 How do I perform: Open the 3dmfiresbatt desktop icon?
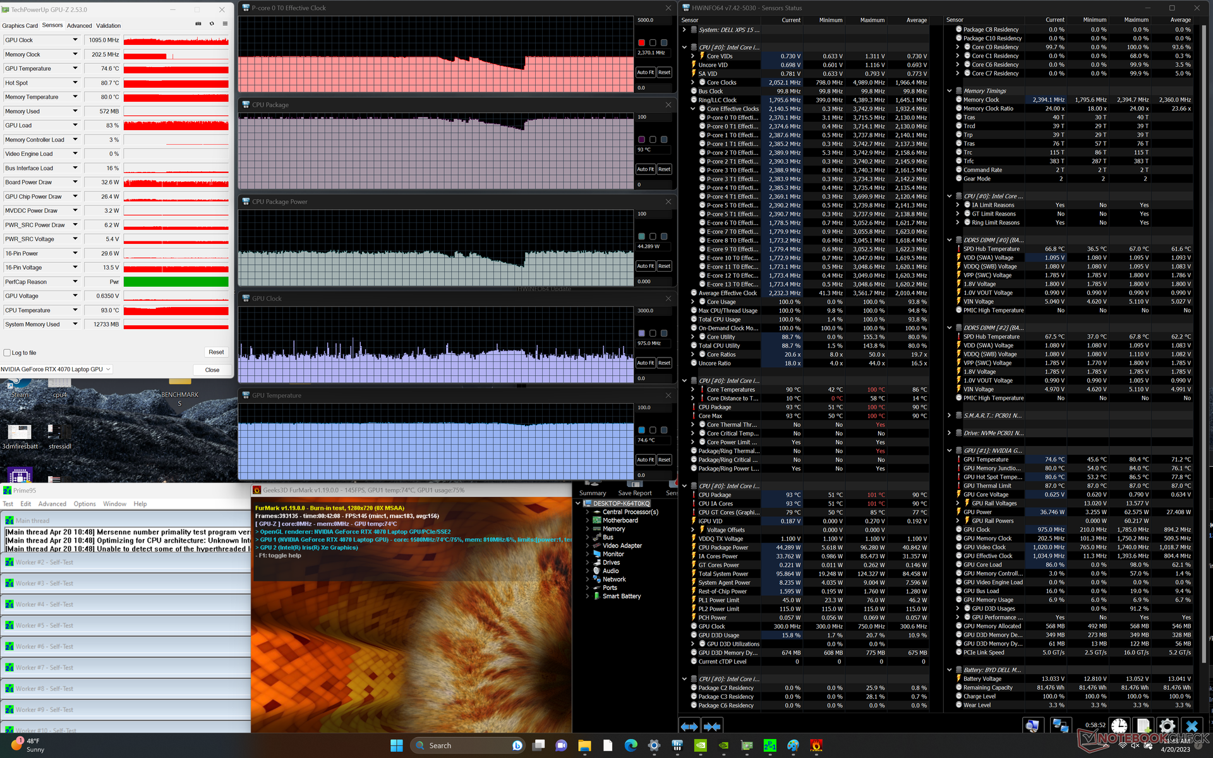tap(20, 436)
